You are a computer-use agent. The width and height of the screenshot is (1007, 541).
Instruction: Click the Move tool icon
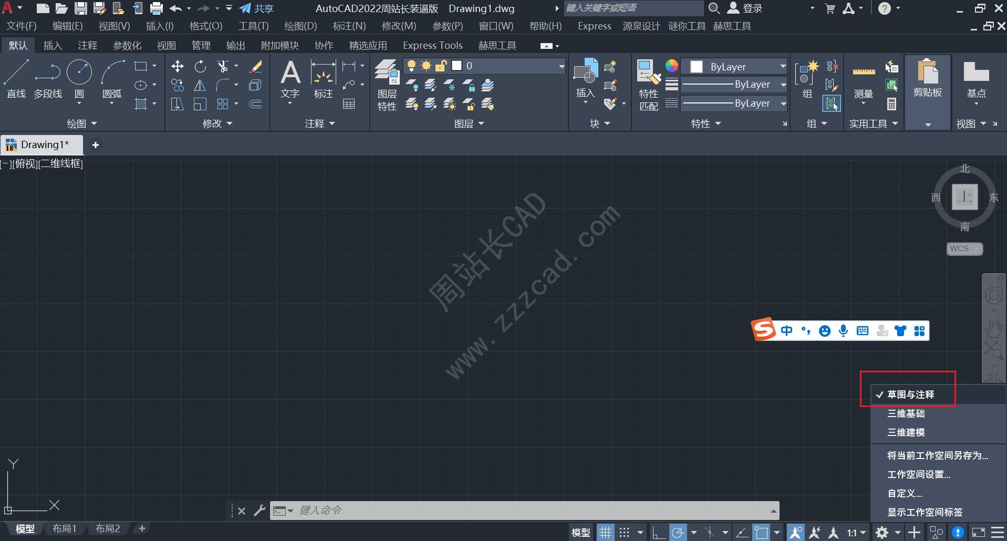[x=178, y=66]
